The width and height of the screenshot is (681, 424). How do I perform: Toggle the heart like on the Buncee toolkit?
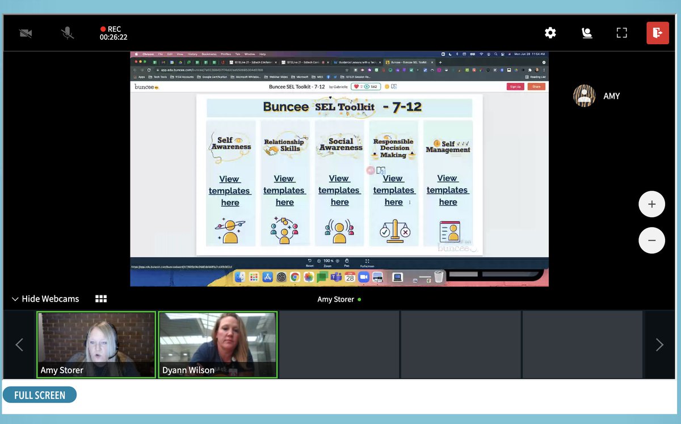click(356, 86)
